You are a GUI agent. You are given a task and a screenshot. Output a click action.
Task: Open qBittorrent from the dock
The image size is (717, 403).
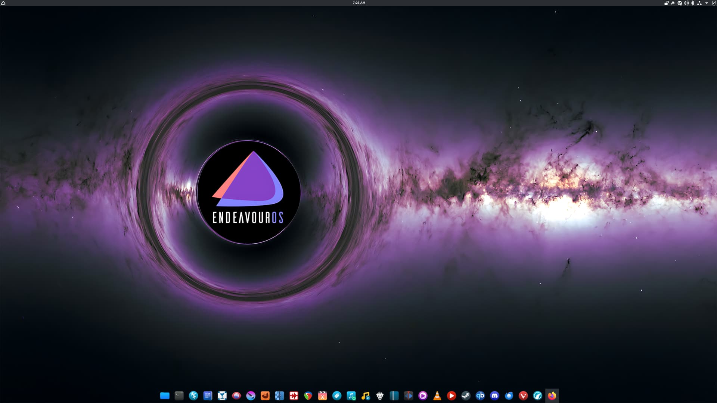(x=480, y=396)
